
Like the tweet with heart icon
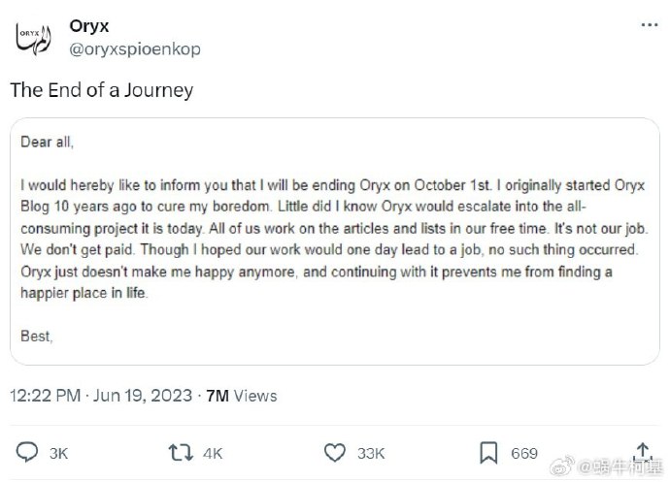point(335,453)
